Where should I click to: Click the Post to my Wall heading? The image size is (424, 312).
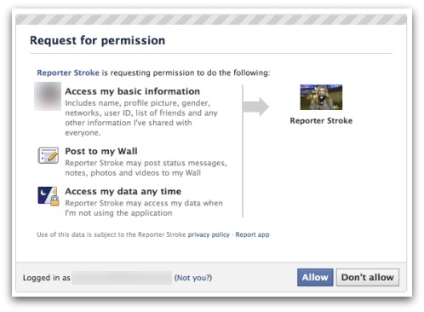(x=101, y=152)
